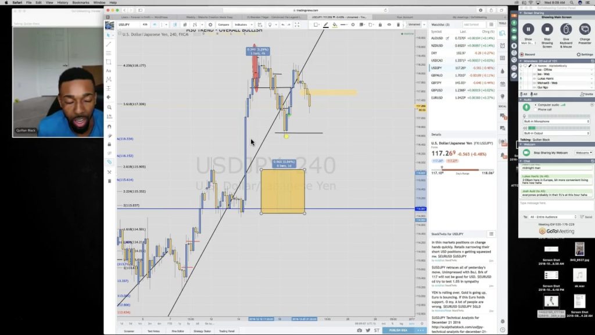Take a chart snapshot with camera icon
The width and height of the screenshot is (595, 335).
(x=359, y=330)
